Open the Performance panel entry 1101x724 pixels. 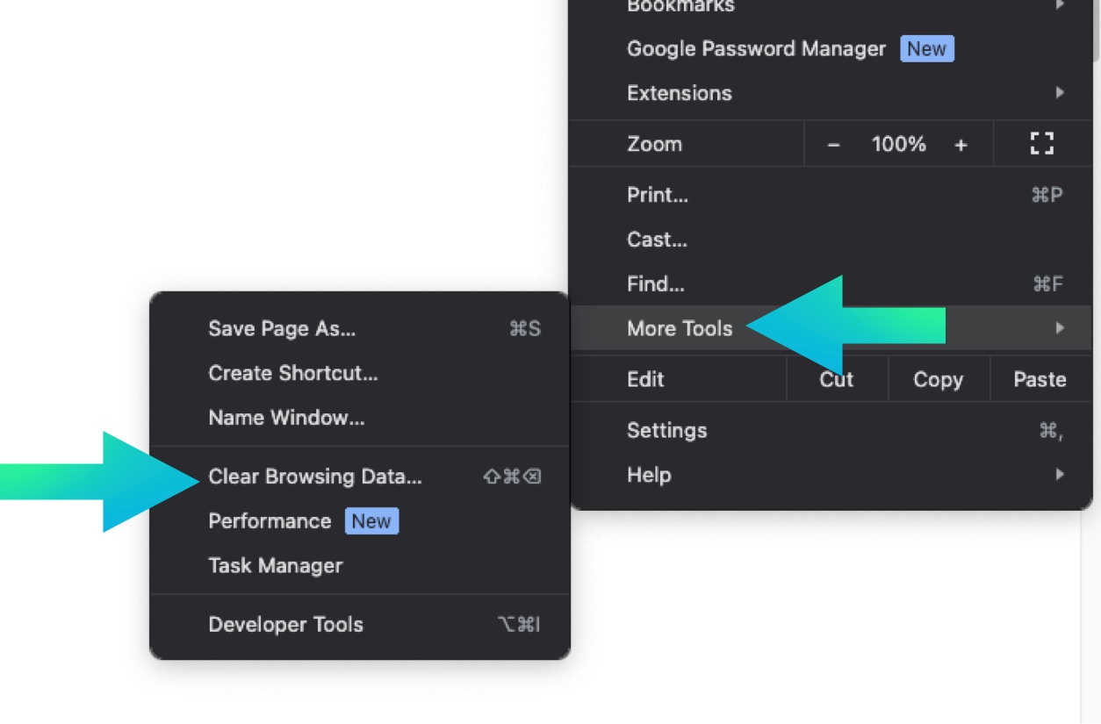[270, 521]
